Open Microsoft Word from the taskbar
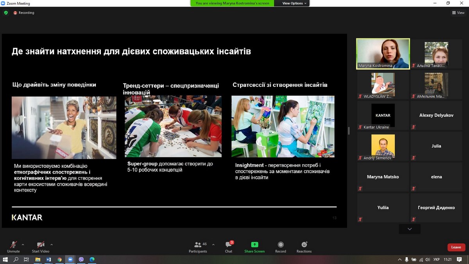This screenshot has width=469, height=264. [x=49, y=259]
